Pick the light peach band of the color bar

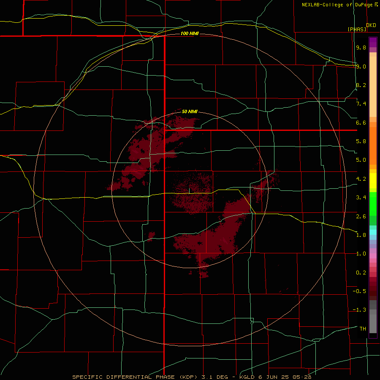tap(373, 87)
